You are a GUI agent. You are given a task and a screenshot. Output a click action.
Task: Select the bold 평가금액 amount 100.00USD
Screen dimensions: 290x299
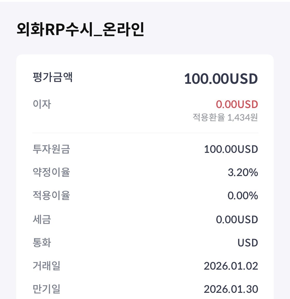point(221,79)
